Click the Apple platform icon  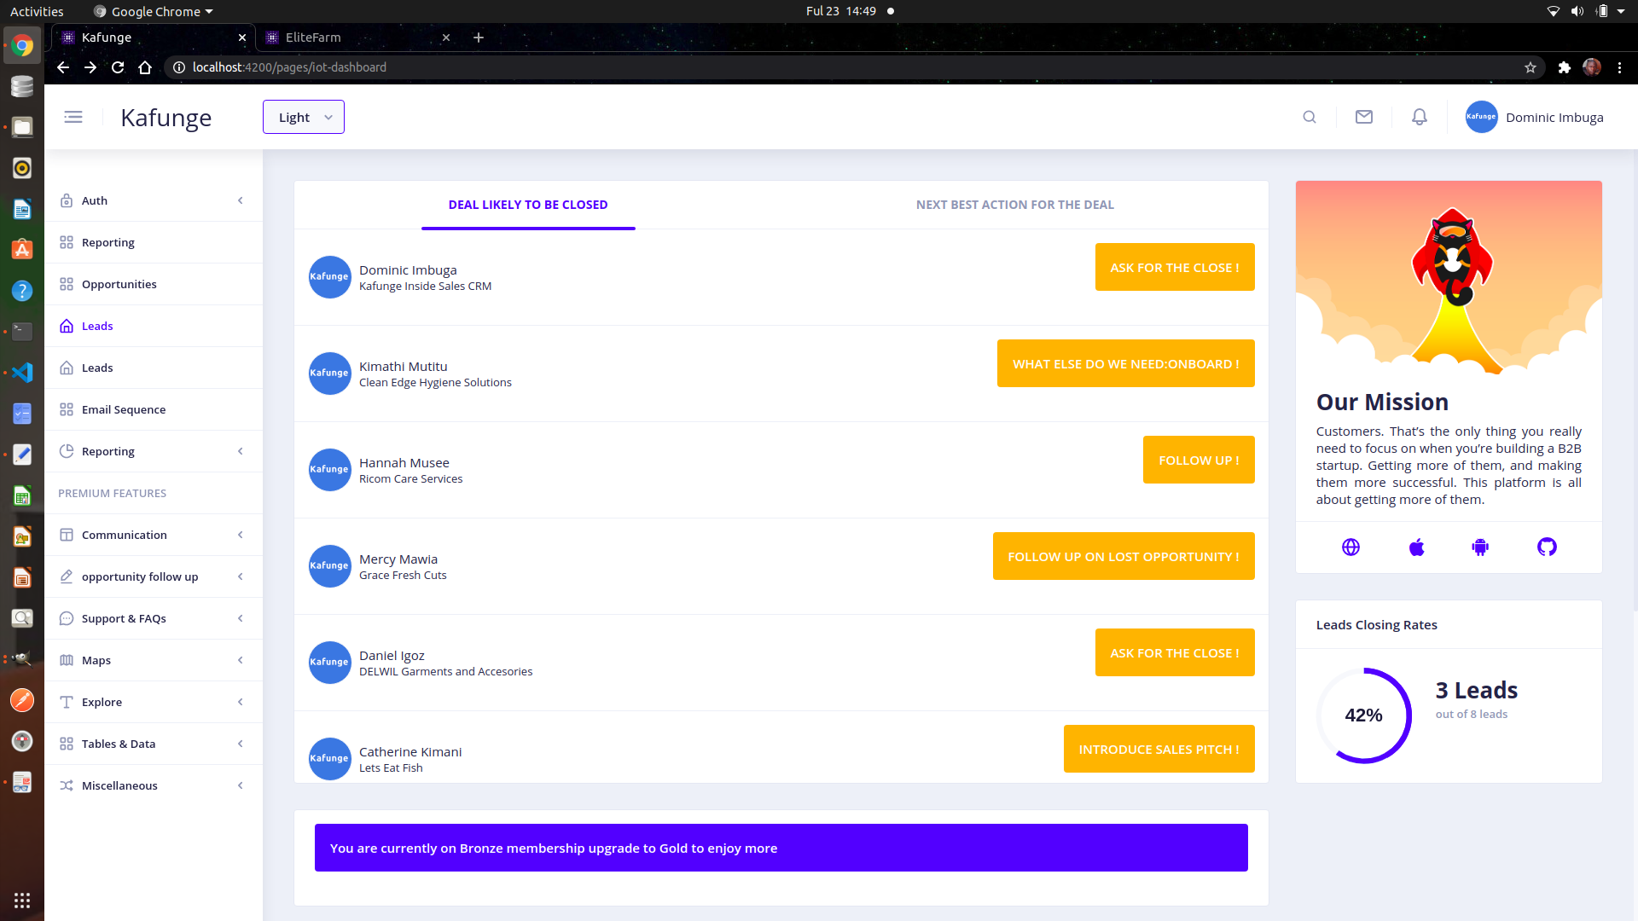coord(1416,547)
